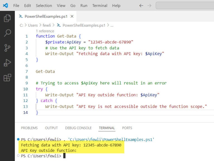Switch to the DEBUG CONSOLE tab
The image size is (214, 161).
pyautogui.click(x=78, y=128)
